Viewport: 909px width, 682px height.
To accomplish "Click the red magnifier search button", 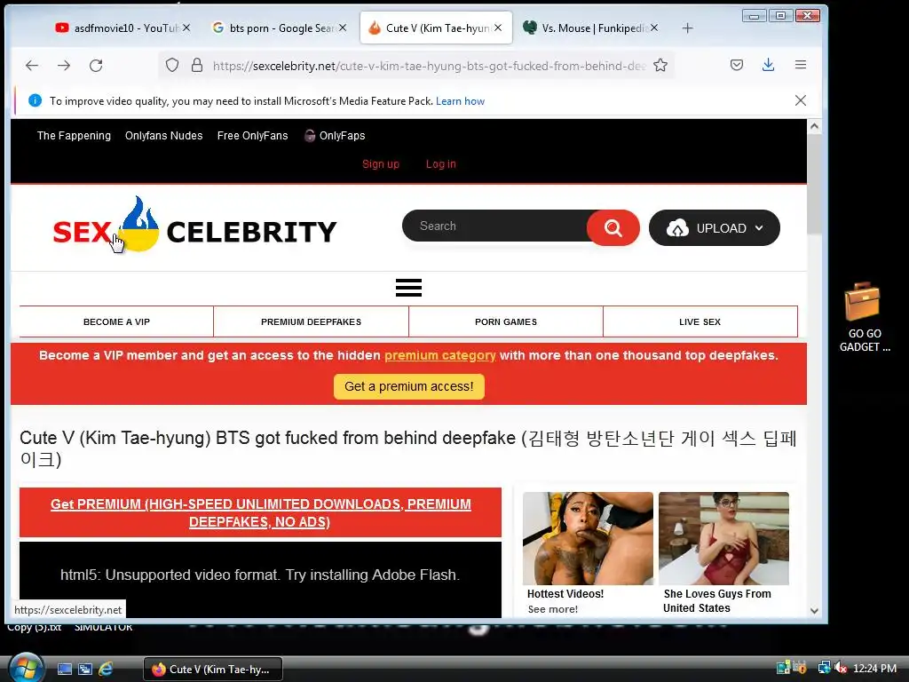I will tap(613, 227).
